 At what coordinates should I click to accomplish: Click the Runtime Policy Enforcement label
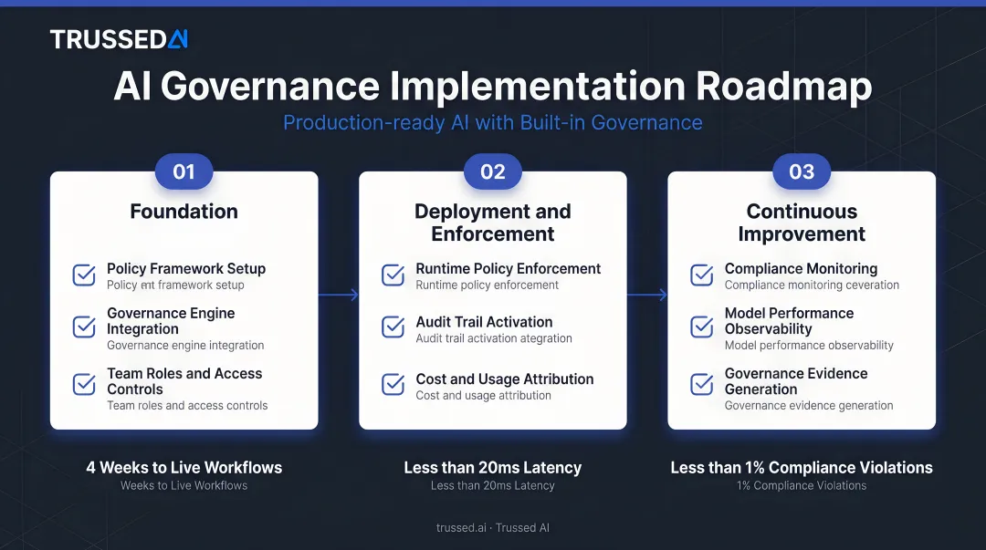[x=509, y=268]
